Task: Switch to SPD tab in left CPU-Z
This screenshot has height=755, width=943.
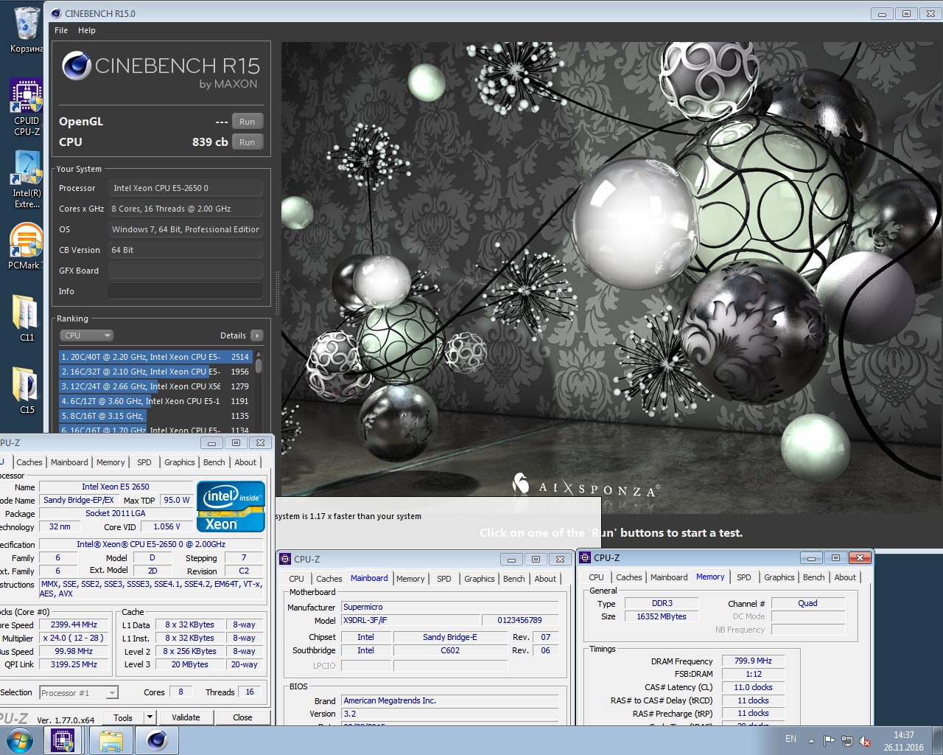Action: tap(144, 462)
